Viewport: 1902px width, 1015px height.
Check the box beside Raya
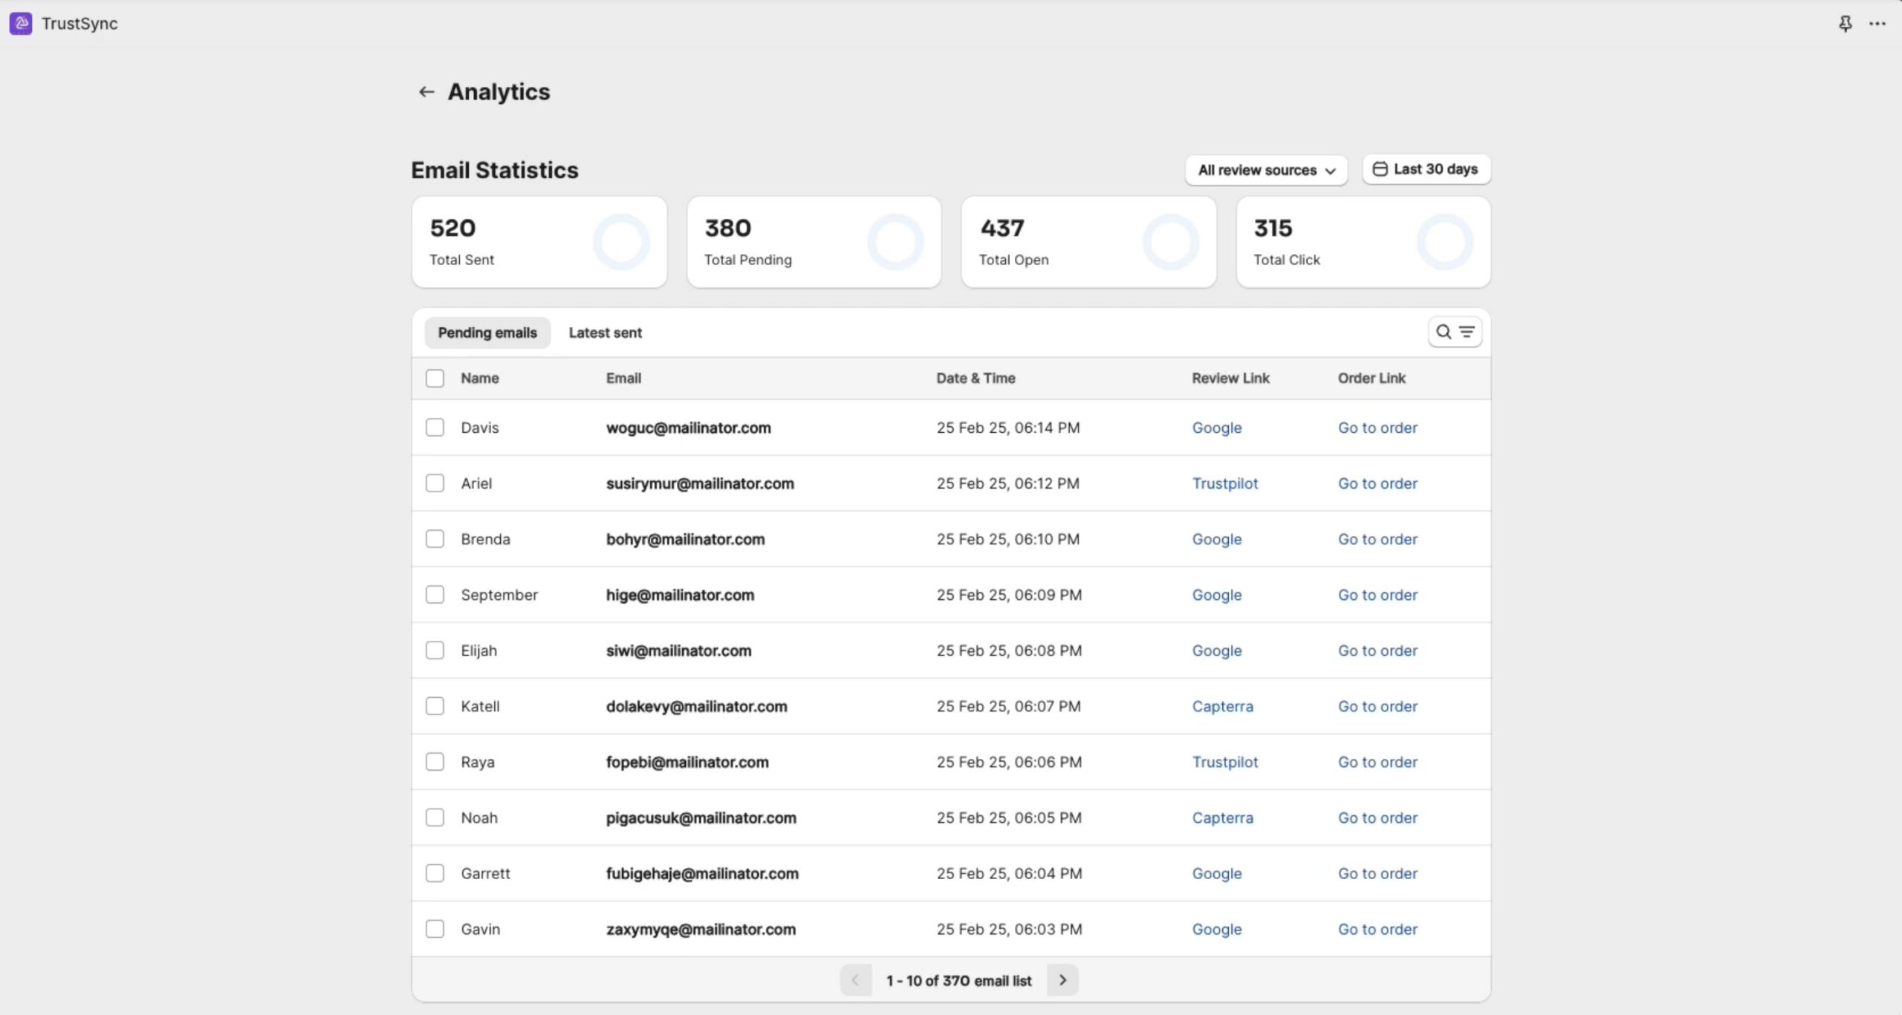435,761
